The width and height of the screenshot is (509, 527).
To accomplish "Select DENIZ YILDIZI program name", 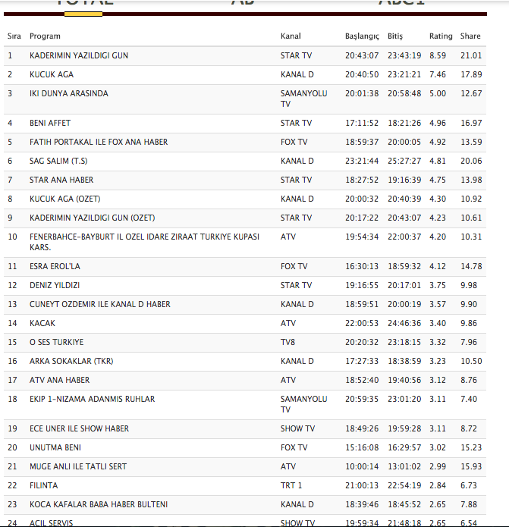I will pyautogui.click(x=55, y=285).
